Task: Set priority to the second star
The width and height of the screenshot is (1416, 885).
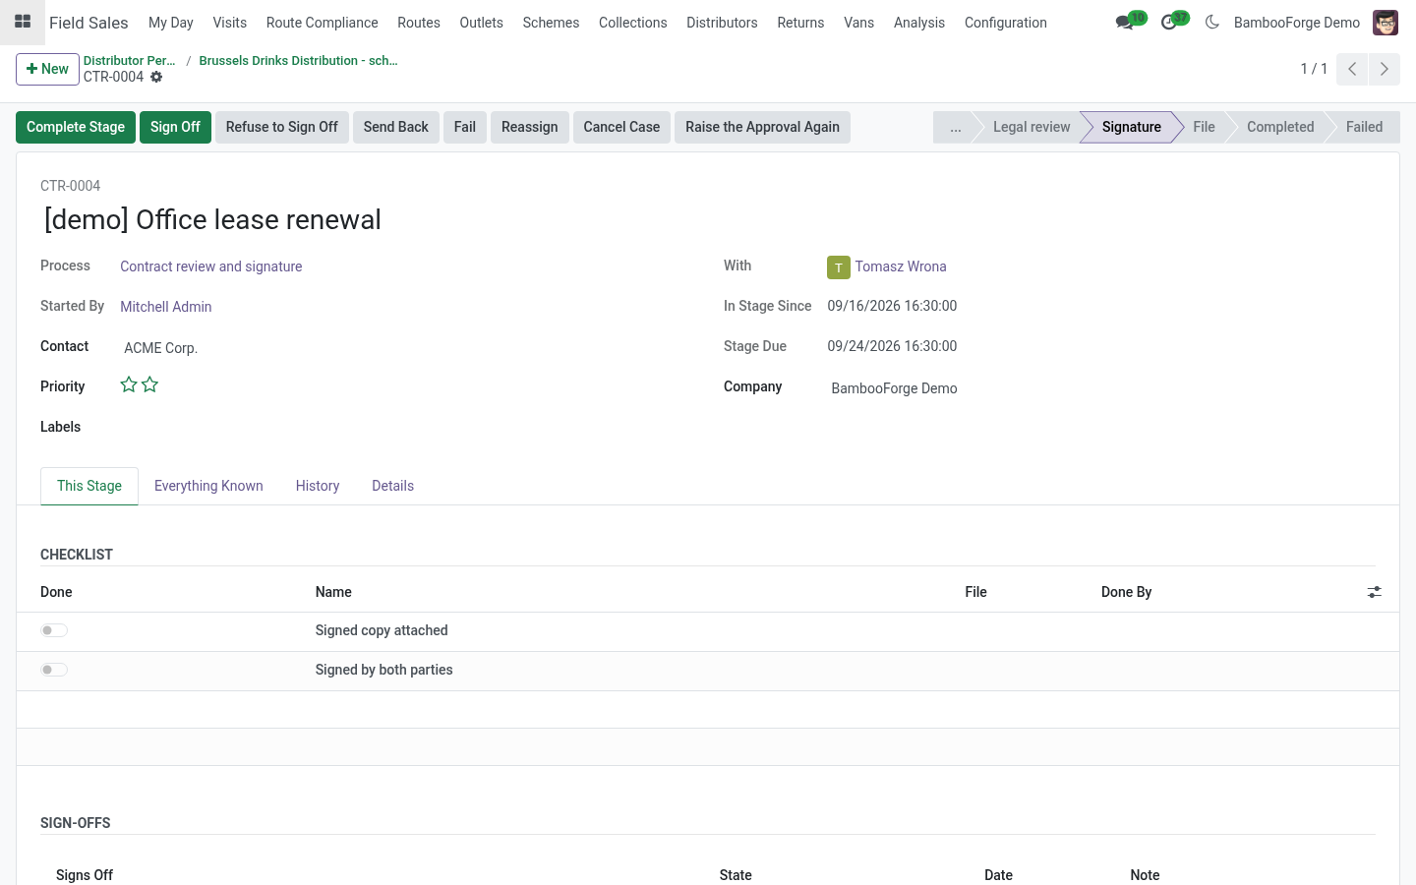Action: tap(149, 384)
